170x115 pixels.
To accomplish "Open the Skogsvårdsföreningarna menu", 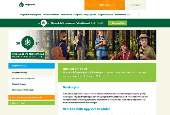I will coord(30,14).
